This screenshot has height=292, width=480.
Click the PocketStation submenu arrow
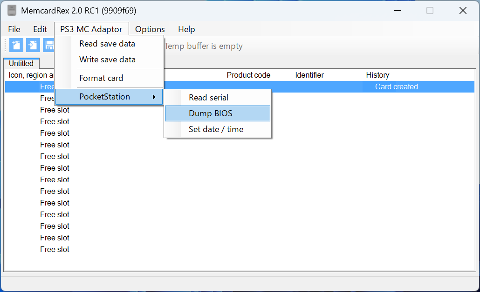[154, 97]
